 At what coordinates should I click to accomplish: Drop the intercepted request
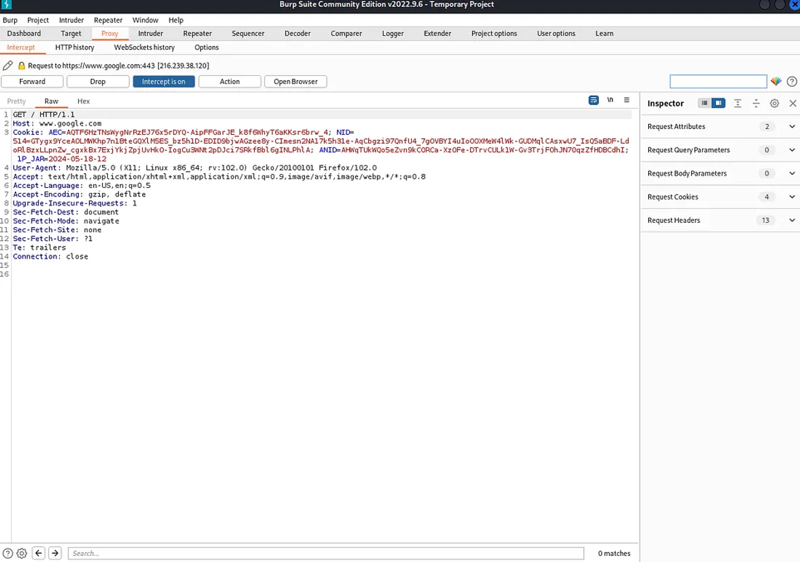pyautogui.click(x=98, y=81)
